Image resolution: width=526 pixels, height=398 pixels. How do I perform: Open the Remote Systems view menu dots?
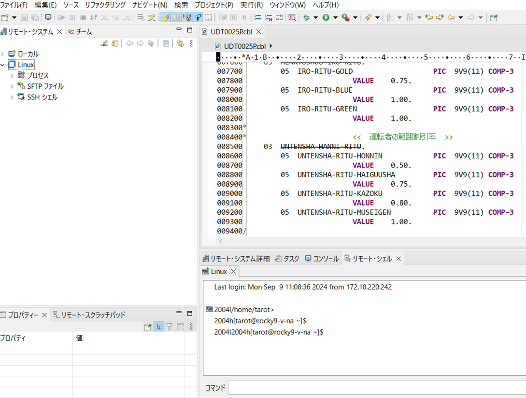[x=191, y=43]
